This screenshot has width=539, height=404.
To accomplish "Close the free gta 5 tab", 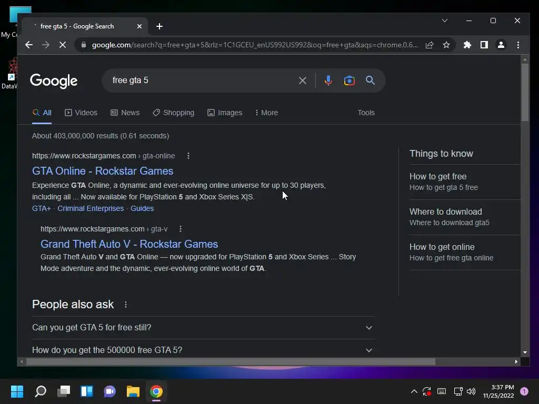I will coord(139,26).
